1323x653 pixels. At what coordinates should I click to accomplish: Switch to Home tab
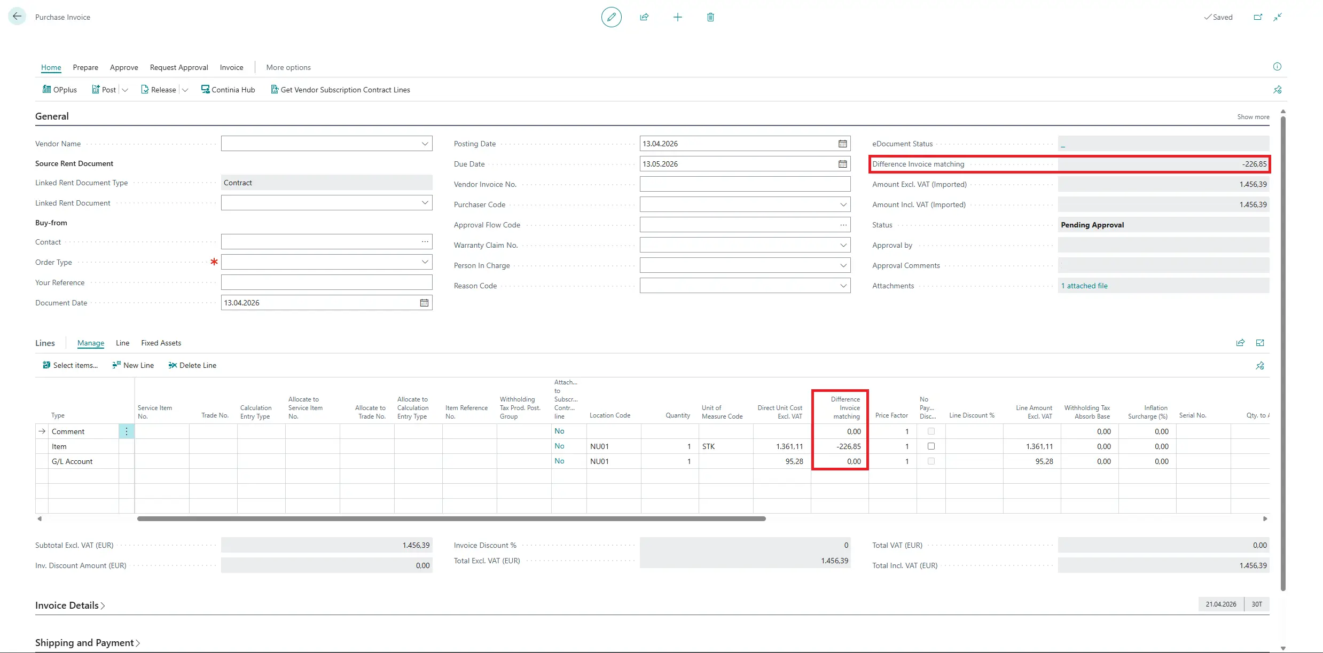tap(51, 67)
